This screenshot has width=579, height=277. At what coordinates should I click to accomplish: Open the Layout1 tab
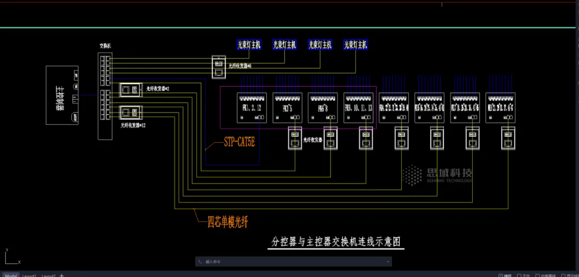coord(30,276)
